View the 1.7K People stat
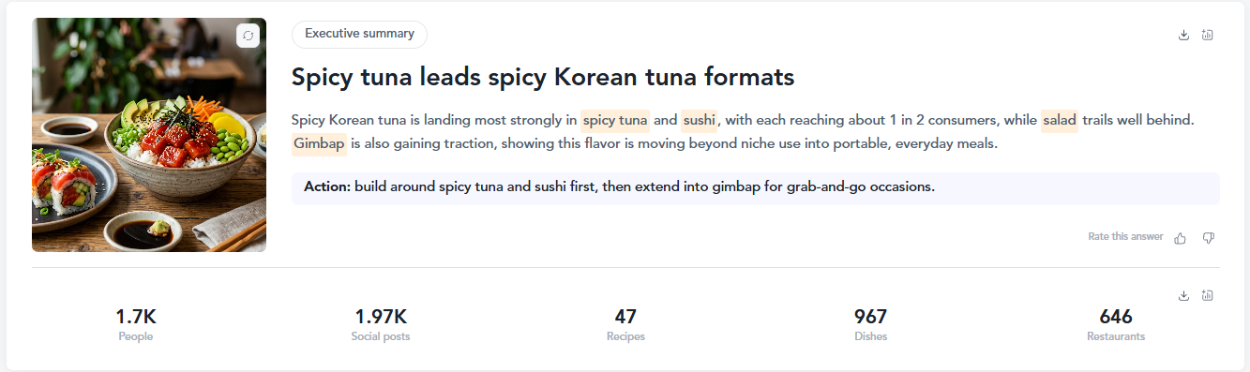This screenshot has height=372, width=1250. 136,324
